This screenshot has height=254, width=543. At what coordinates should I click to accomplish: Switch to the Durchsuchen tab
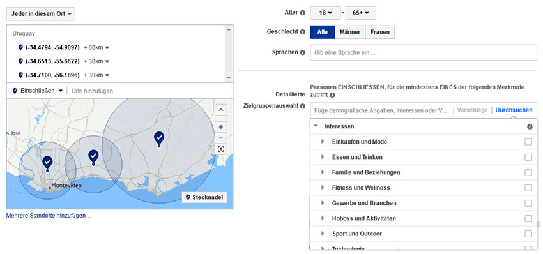point(514,110)
